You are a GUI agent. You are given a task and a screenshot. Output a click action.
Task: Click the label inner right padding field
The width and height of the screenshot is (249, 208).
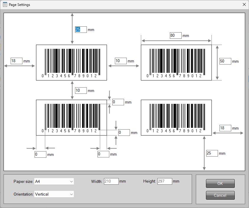click(103, 154)
